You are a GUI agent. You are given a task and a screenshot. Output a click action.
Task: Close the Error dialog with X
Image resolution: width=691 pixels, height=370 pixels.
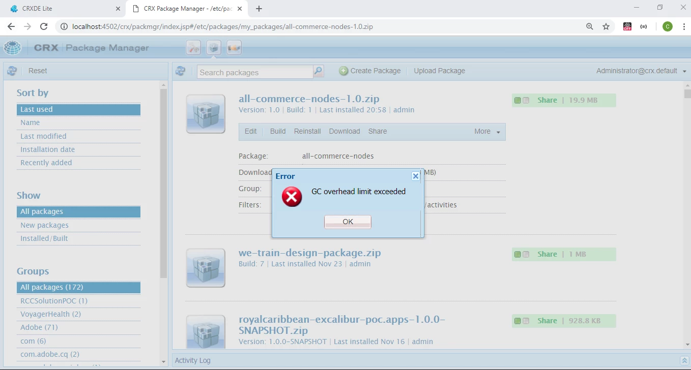coord(416,176)
